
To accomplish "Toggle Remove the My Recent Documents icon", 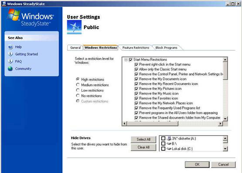I will click(x=136, y=84).
